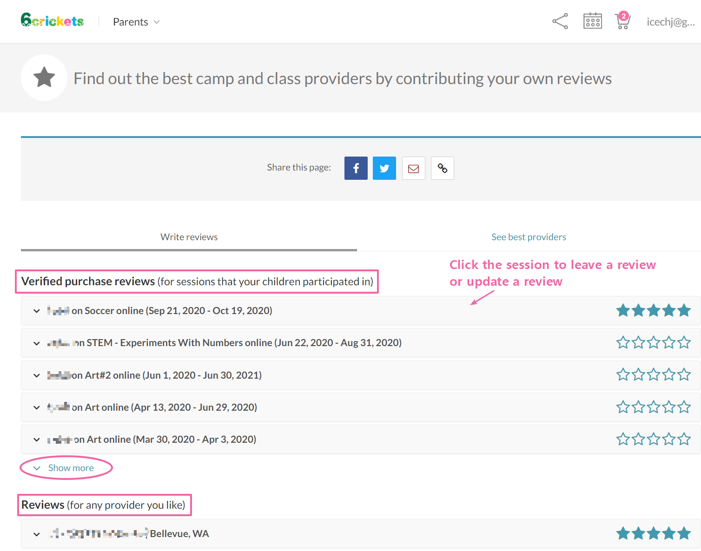This screenshot has height=551, width=701.
Task: Open the shopping cart with 2 items
Action: (x=622, y=21)
